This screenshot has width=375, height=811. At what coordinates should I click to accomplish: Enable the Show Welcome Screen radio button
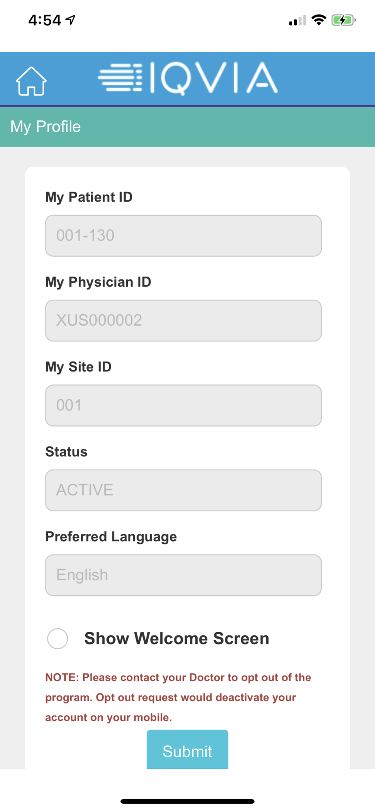[58, 639]
